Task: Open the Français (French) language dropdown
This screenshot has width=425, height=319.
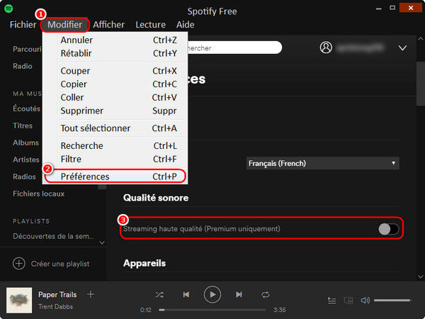Action: pos(322,163)
